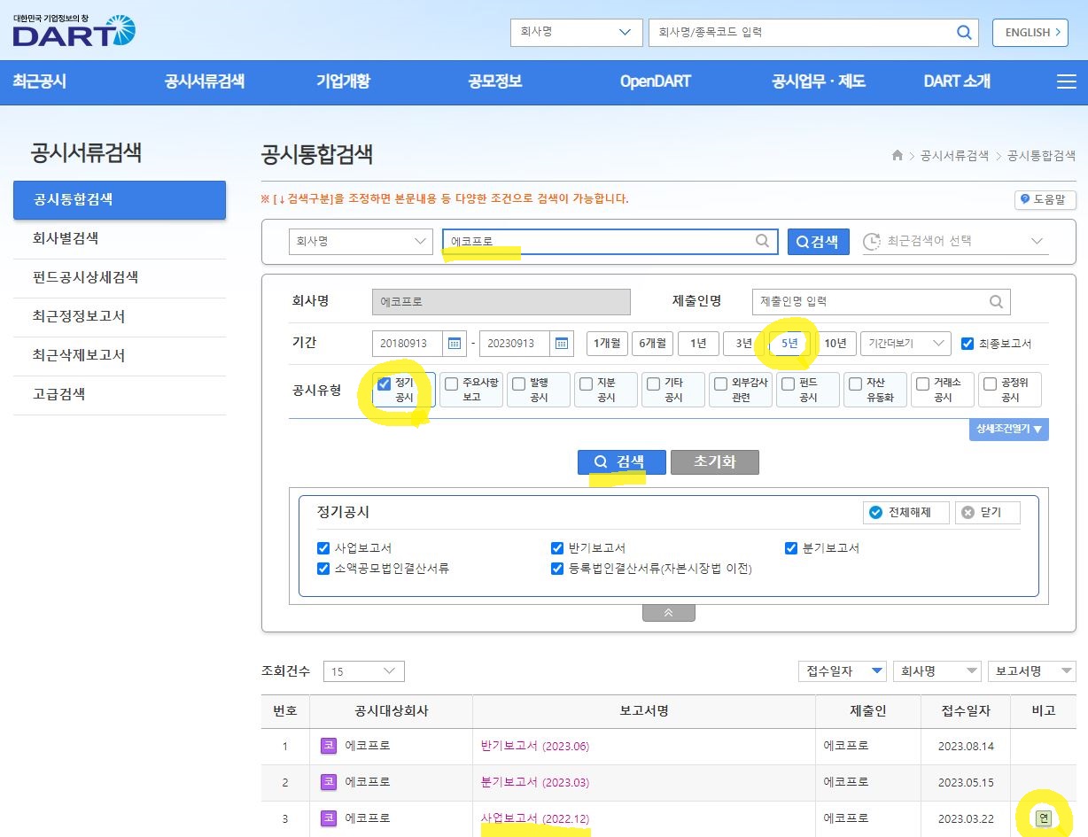Click the start date 20180913 field
Screen dimensions: 1088x837
coord(408,344)
